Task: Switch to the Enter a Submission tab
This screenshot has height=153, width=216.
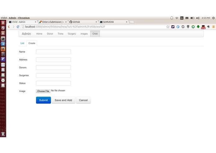Action: coord(53,22)
